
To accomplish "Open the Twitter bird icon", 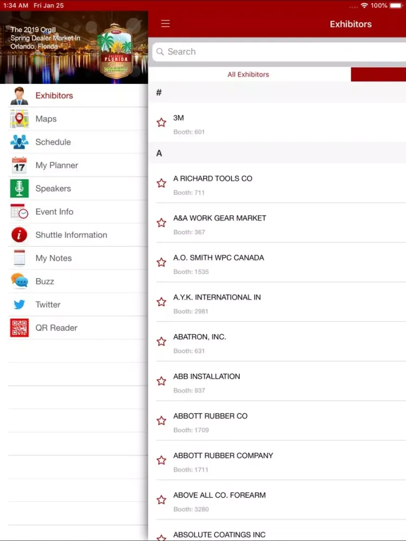I will click(x=19, y=304).
